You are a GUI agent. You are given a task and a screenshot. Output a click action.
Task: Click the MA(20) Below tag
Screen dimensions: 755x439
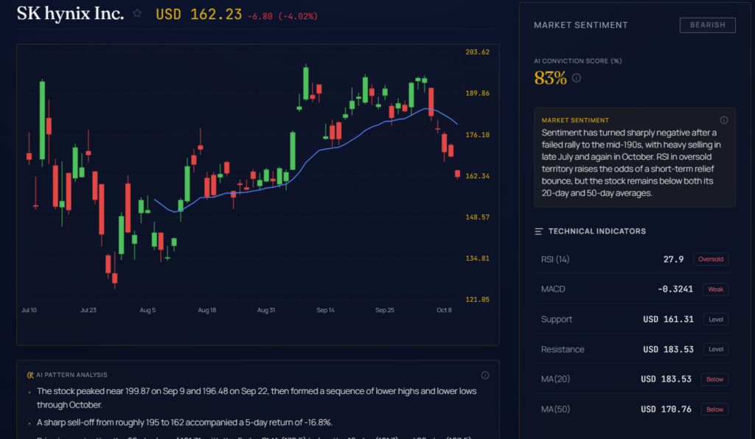tap(714, 379)
